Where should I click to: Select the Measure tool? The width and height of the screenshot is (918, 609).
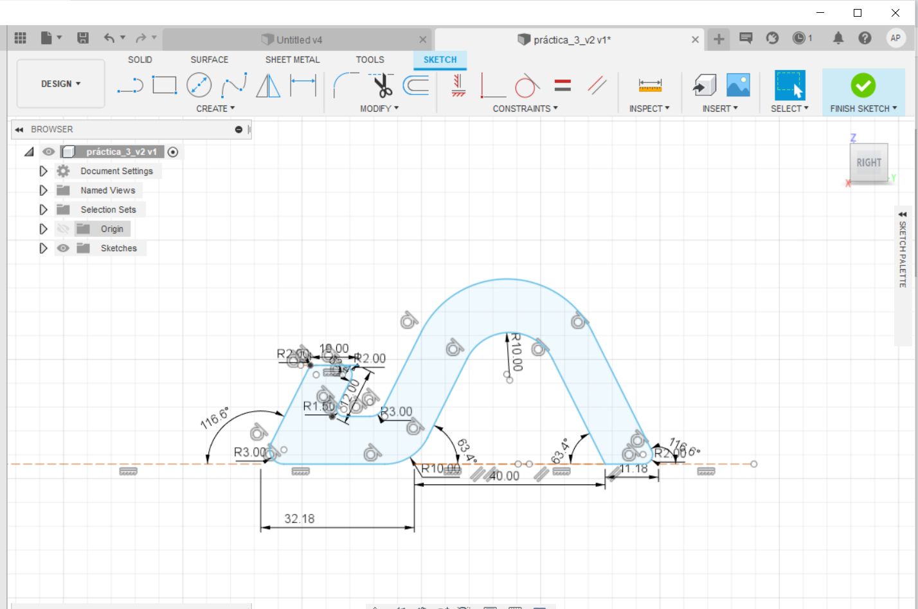coord(650,85)
